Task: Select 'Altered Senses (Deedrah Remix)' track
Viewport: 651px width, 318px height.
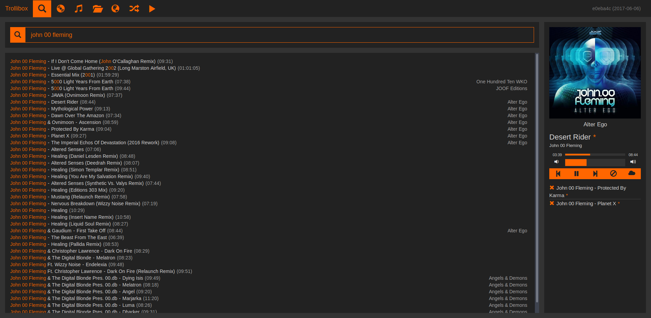Action: [86, 163]
